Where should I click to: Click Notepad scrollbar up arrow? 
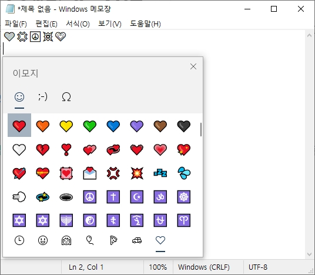pos(309,35)
